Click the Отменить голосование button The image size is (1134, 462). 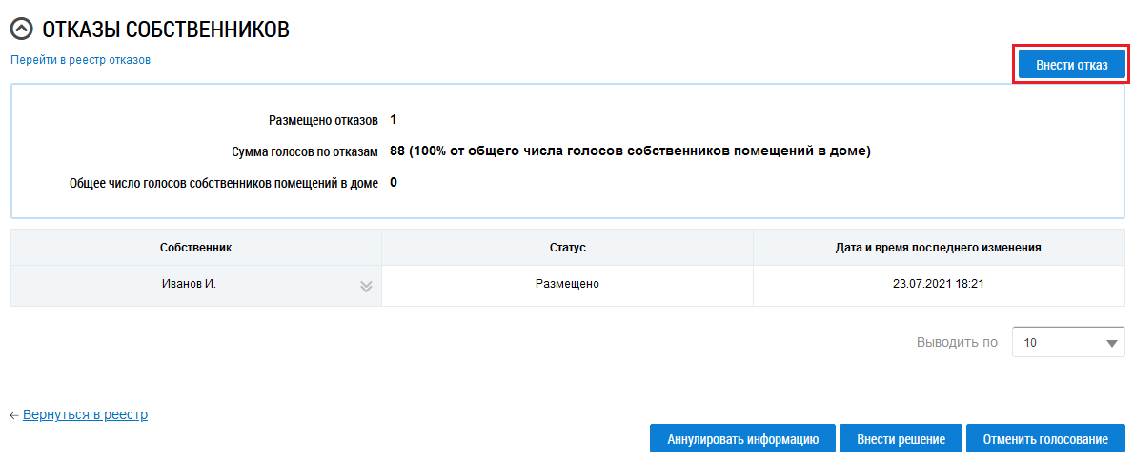pos(1045,439)
